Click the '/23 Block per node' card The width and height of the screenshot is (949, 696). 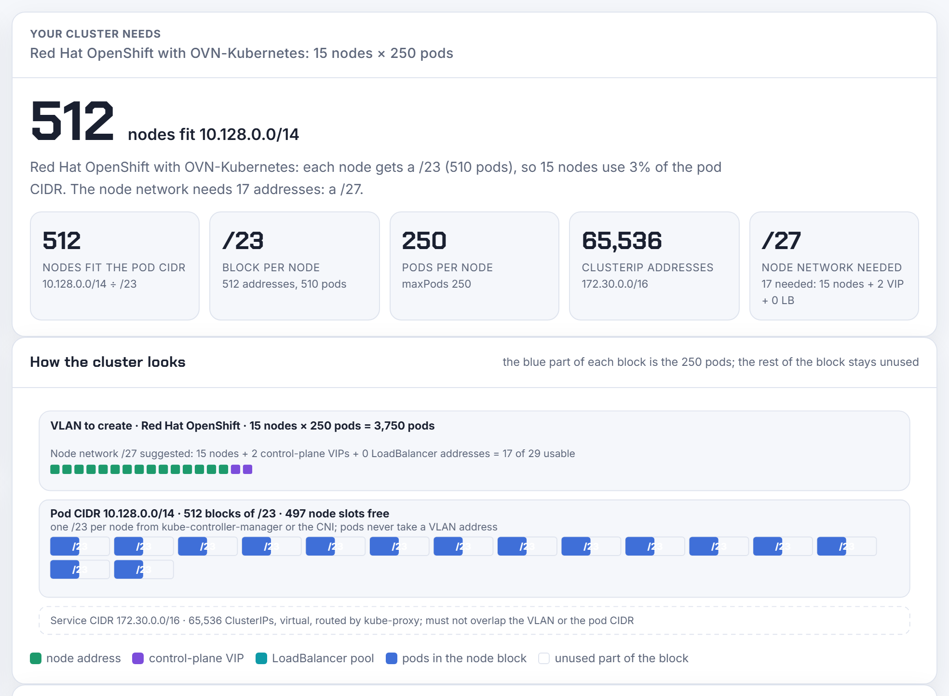click(295, 266)
